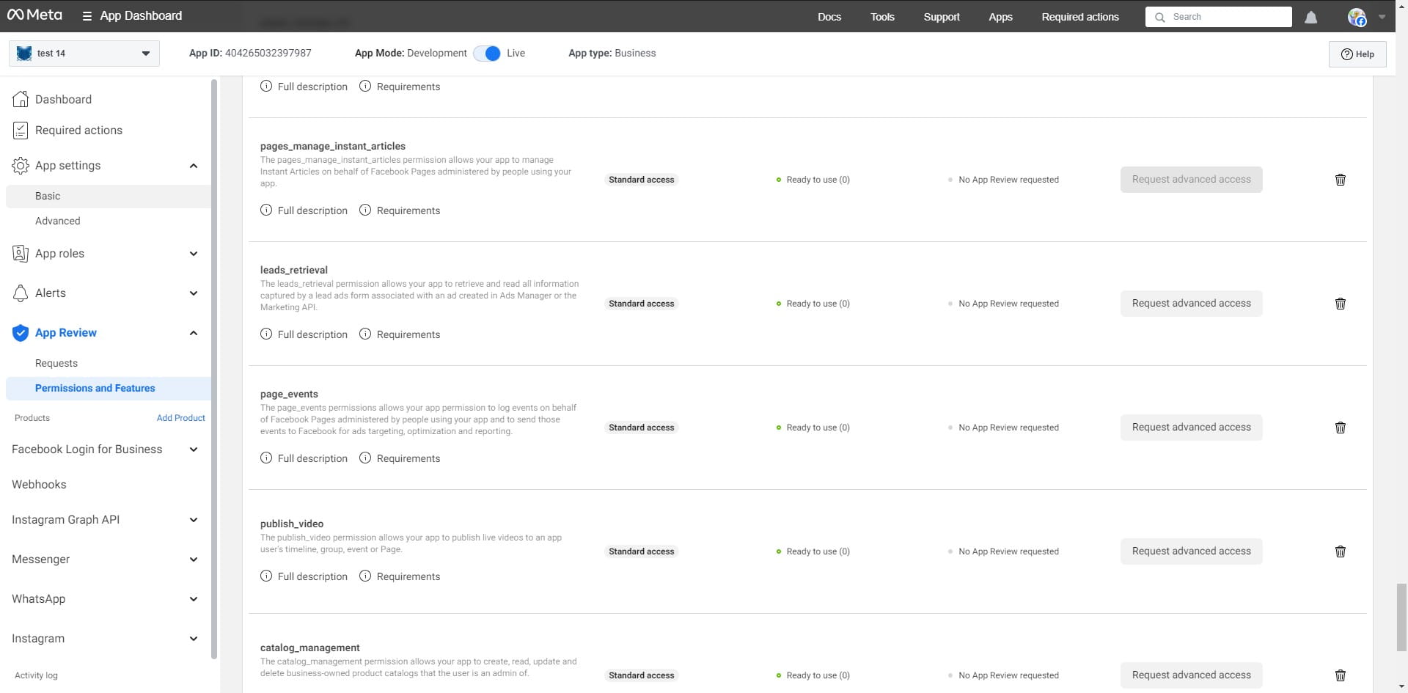The width and height of the screenshot is (1408, 693).
Task: Expand the App roles section
Action: pos(194,254)
